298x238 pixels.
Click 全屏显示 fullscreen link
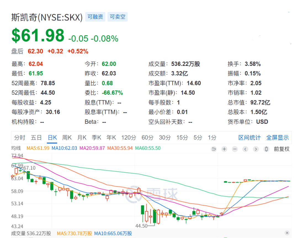coord(277,138)
